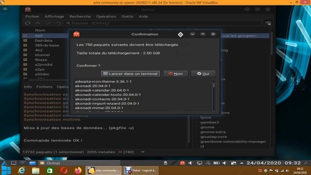Switch to the Info tab
Image resolution: width=311 pixels, height=175 pixels.
click(28, 87)
